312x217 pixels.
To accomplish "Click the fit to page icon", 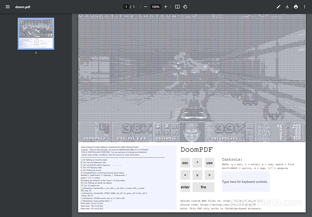I will coord(177,7).
